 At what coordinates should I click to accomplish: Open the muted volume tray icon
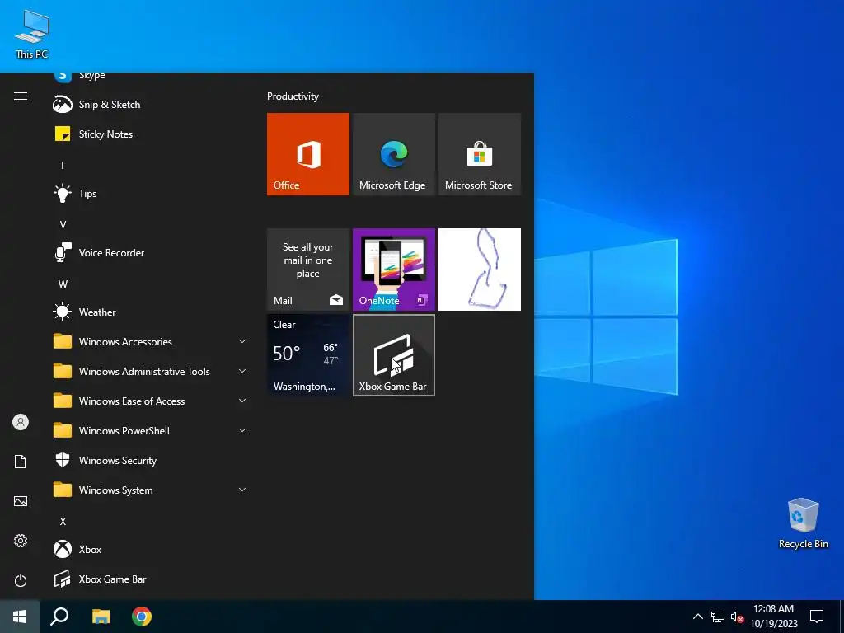(x=737, y=617)
